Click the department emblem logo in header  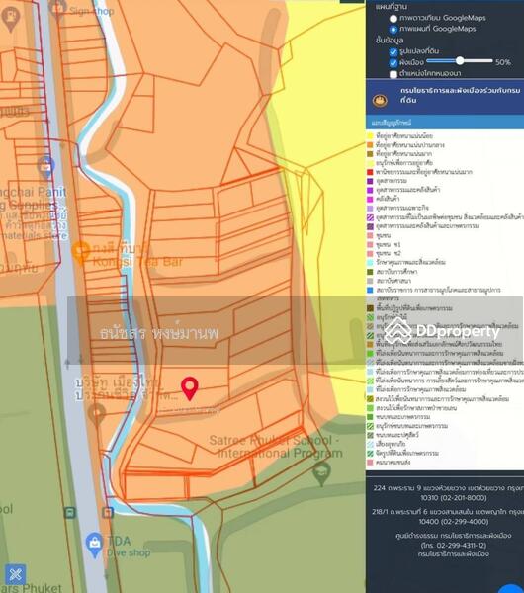click(x=380, y=100)
